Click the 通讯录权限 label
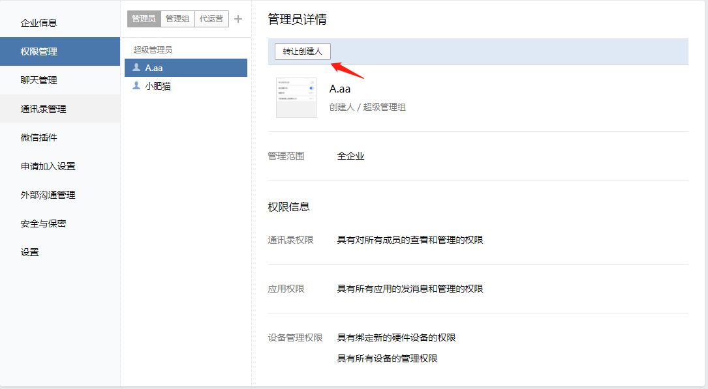The height and width of the screenshot is (389, 708). [291, 240]
